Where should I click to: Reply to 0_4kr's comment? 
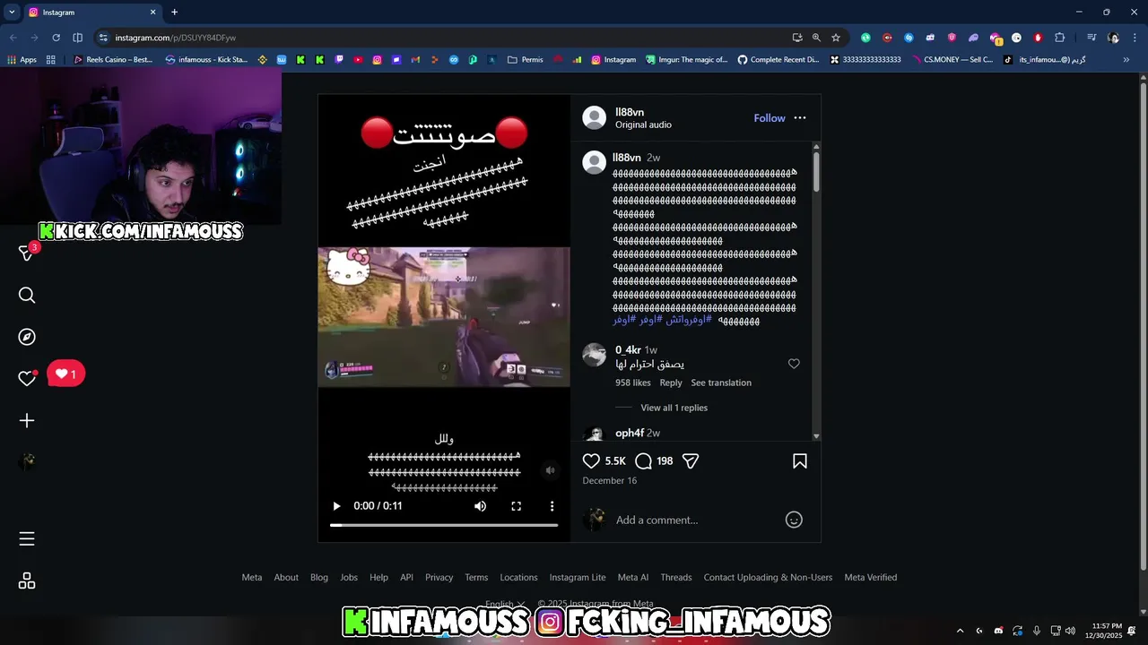[671, 383]
